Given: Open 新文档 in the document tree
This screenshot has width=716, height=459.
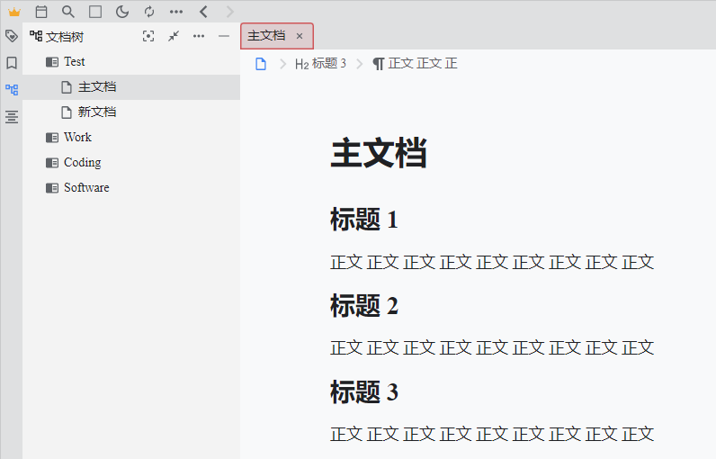Looking at the screenshot, I should click(131, 112).
